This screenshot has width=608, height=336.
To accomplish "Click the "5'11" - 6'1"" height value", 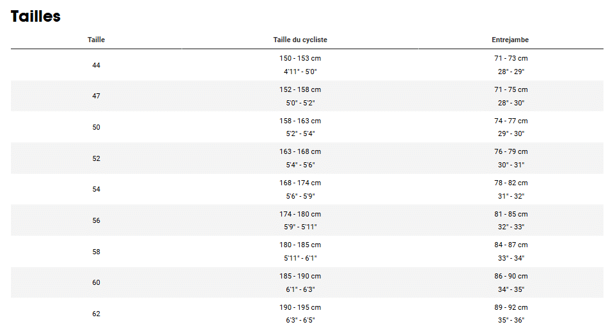I will coord(300,258).
